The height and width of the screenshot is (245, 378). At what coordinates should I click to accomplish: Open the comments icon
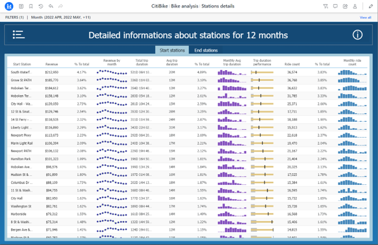point(335,6)
